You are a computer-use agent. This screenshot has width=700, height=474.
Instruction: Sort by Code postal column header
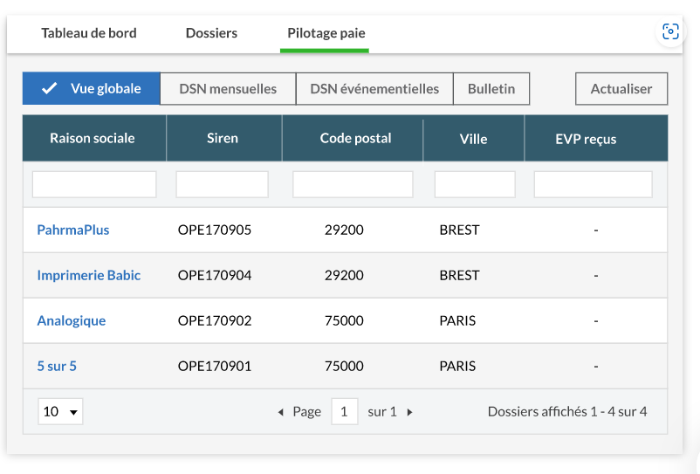(x=355, y=138)
